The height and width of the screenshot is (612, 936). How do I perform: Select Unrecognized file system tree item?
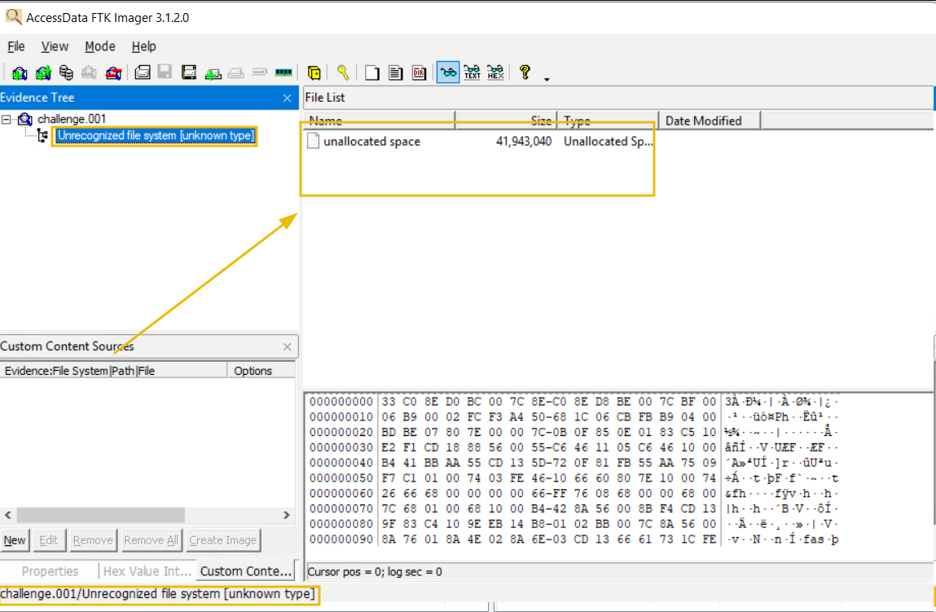pos(156,135)
